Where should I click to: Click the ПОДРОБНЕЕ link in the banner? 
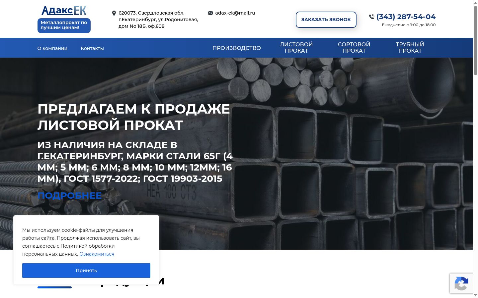tap(70, 195)
